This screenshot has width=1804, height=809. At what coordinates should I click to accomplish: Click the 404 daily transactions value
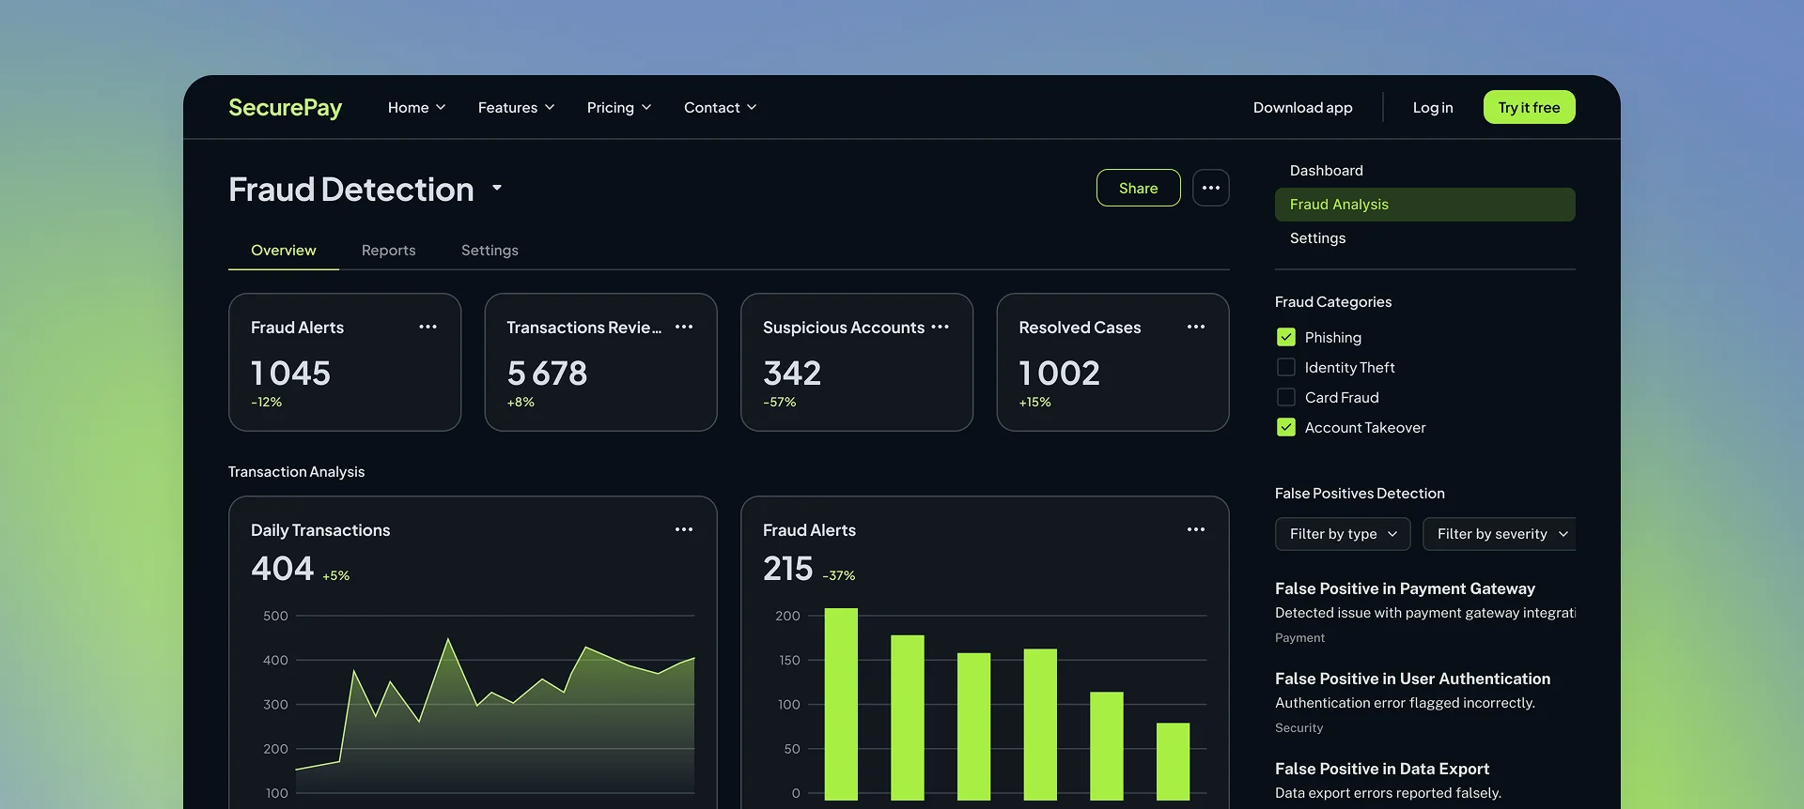pyautogui.click(x=282, y=569)
